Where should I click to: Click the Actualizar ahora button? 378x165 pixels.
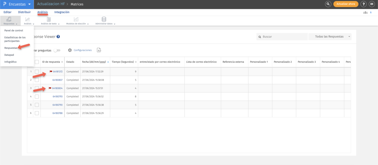(x=346, y=4)
